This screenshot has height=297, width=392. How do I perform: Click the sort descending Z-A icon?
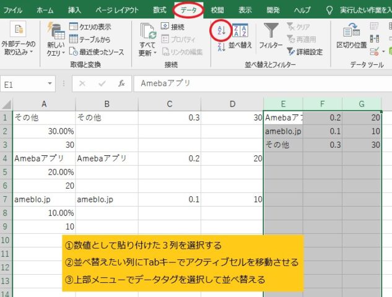(221, 47)
